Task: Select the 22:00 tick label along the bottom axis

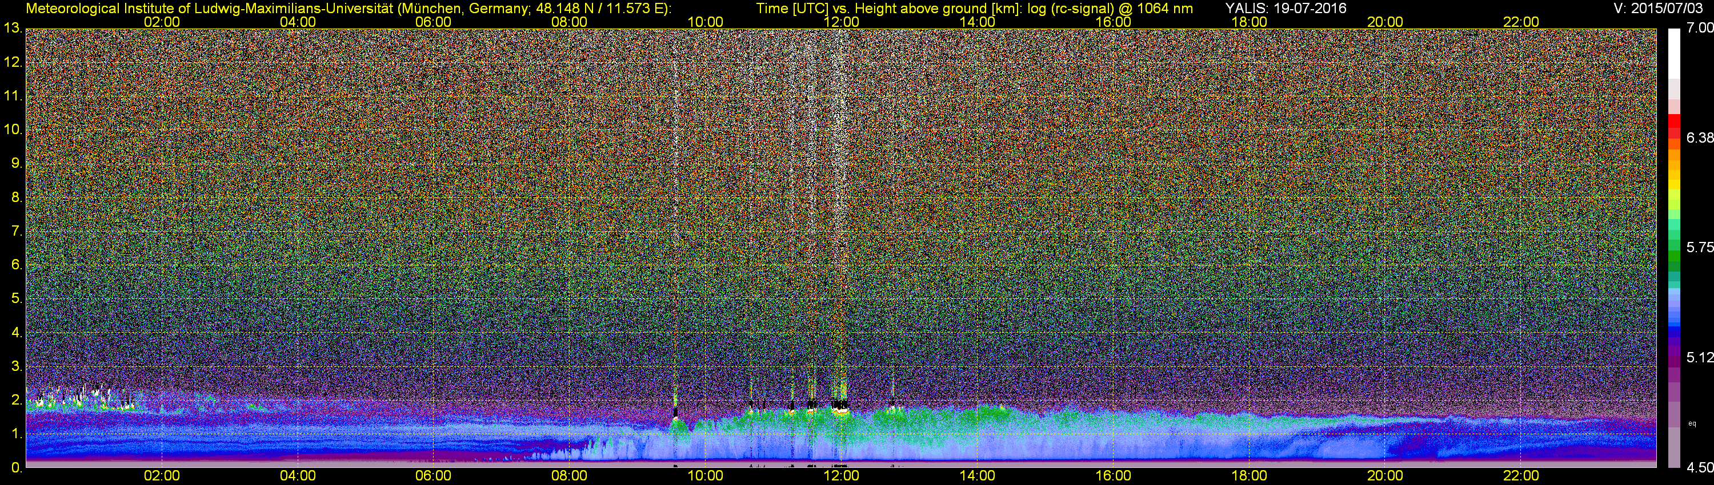Action: (x=1521, y=476)
